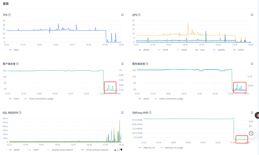
Task: Toggle the insert series in QPS legend
Action: [x=163, y=50]
